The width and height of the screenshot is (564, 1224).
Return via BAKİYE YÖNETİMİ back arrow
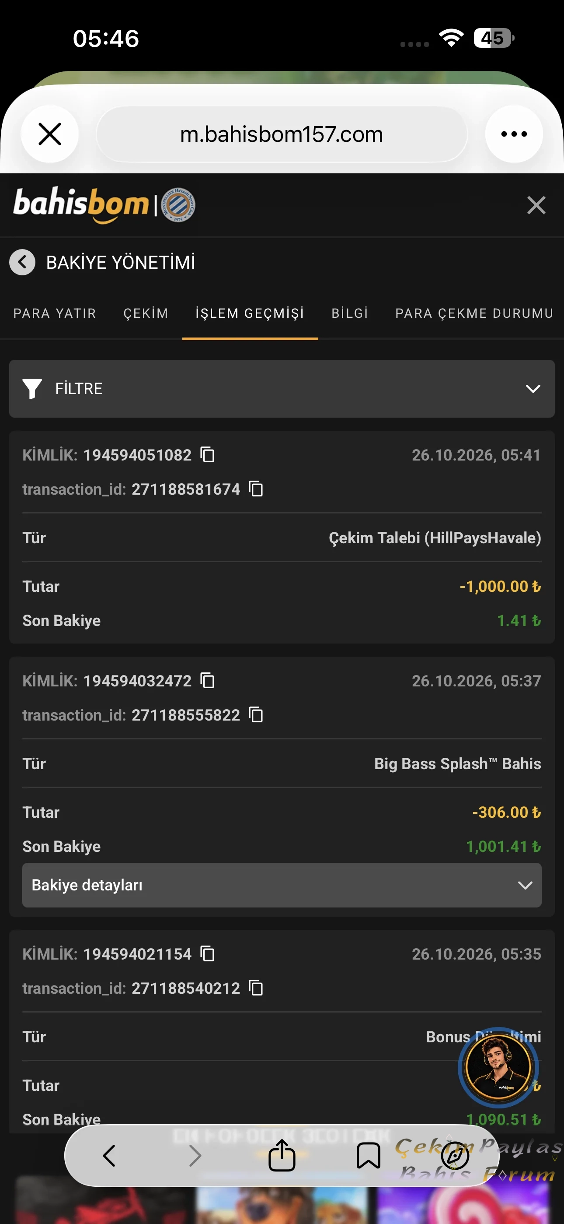click(x=22, y=262)
